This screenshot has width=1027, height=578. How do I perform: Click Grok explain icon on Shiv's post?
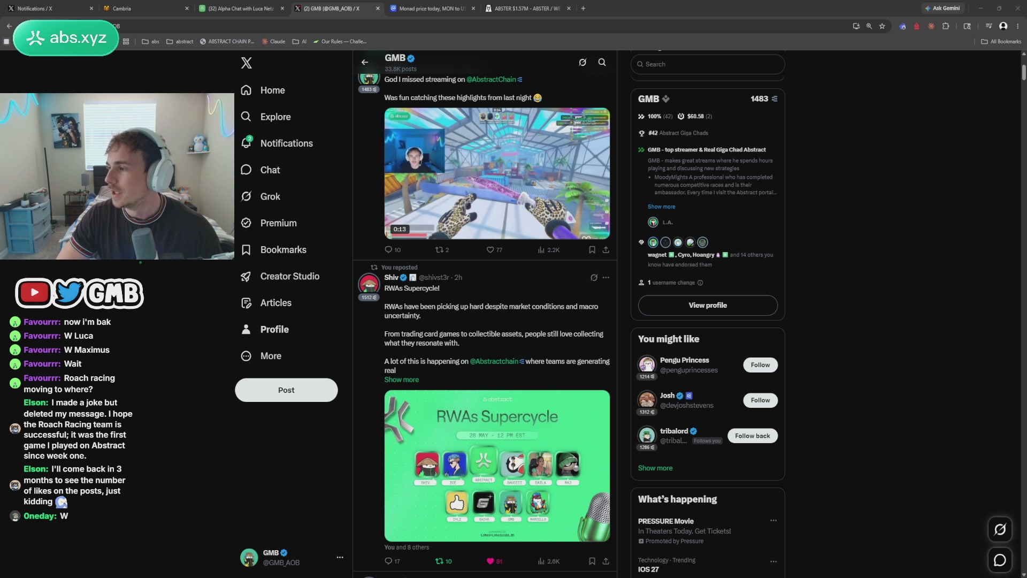pyautogui.click(x=594, y=278)
